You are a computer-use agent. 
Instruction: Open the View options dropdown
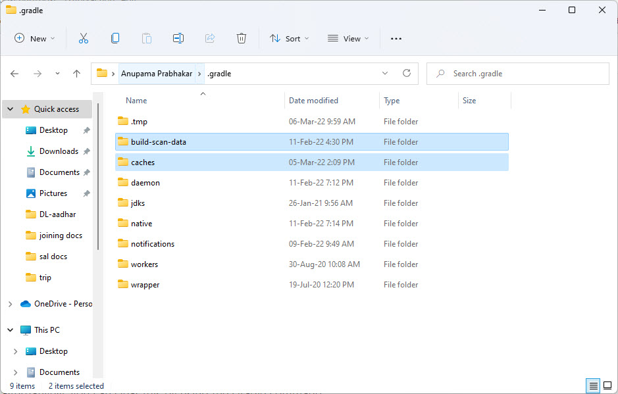pyautogui.click(x=348, y=38)
